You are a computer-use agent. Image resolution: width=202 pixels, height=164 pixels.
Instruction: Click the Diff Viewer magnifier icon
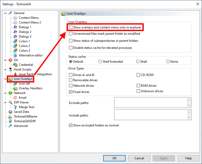pyautogui.click(x=10, y=102)
